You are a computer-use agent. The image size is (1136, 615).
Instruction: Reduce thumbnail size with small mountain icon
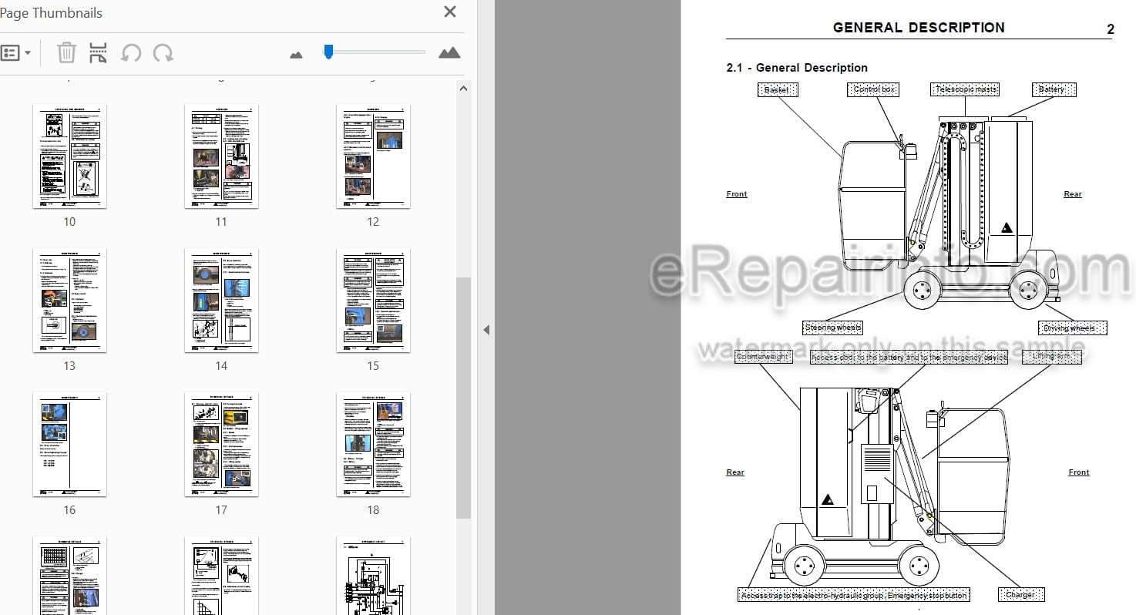(x=296, y=55)
